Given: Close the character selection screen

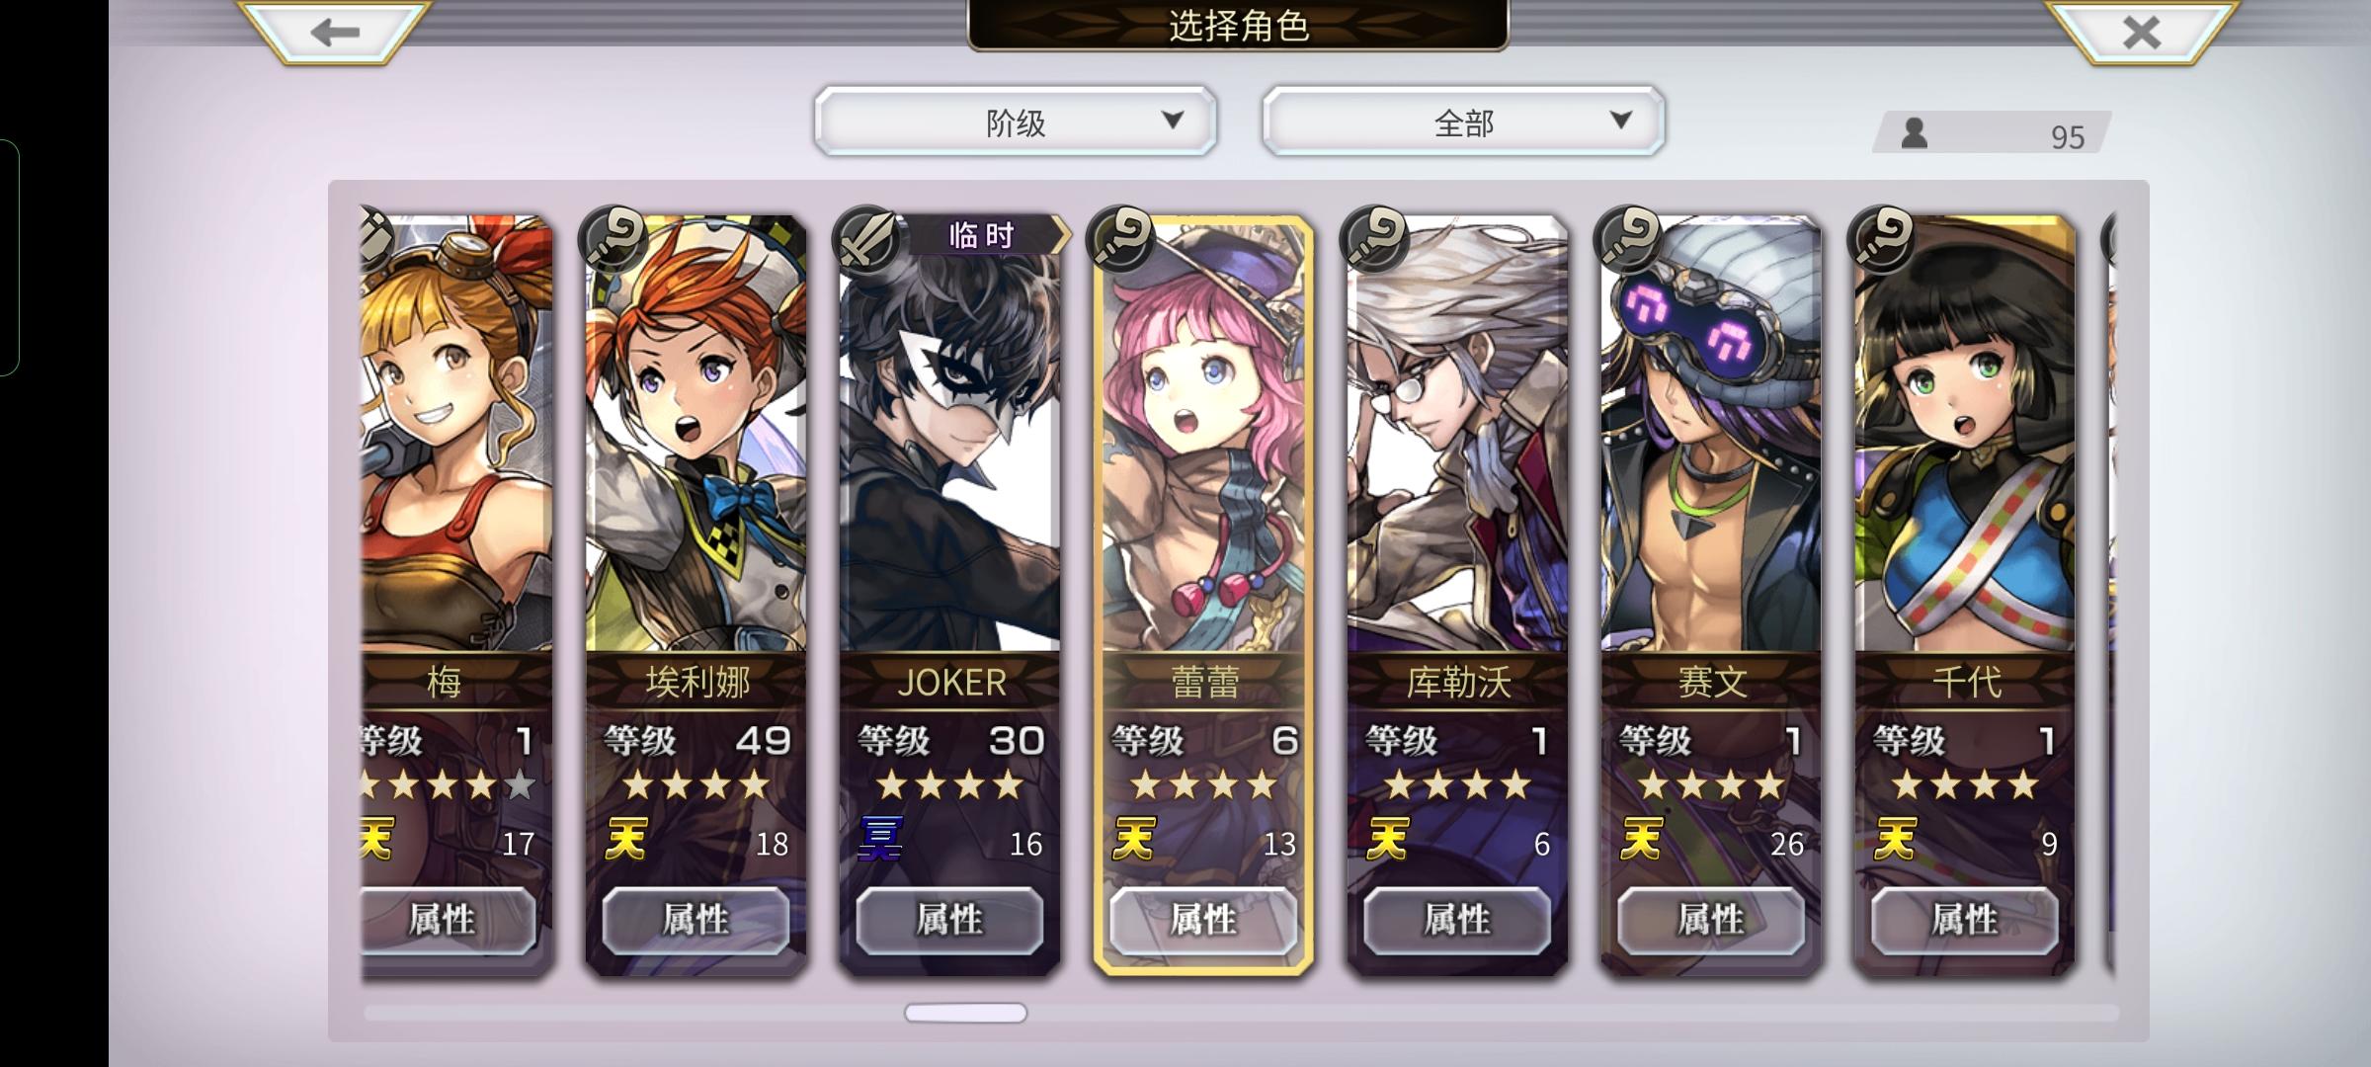Looking at the screenshot, I should point(2141,32).
